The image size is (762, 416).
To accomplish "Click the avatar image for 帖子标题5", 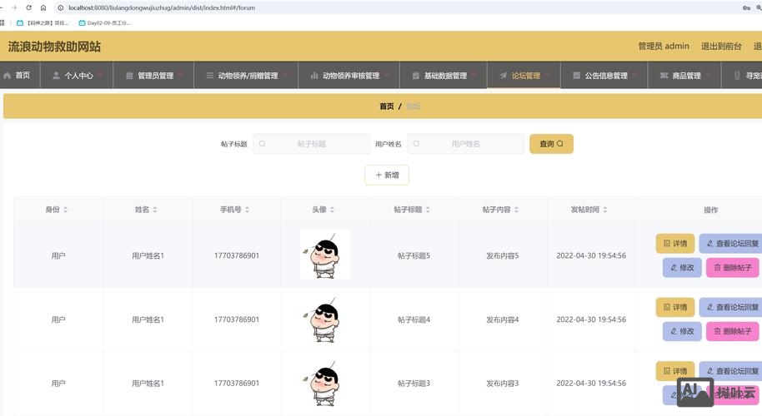I will coord(324,254).
